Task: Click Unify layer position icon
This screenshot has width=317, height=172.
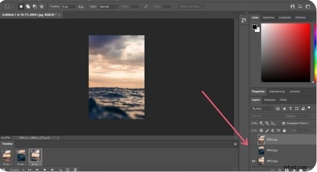Action: click(261, 123)
